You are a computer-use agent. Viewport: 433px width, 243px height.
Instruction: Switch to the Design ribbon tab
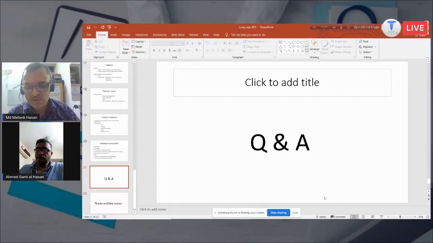[x=126, y=35]
